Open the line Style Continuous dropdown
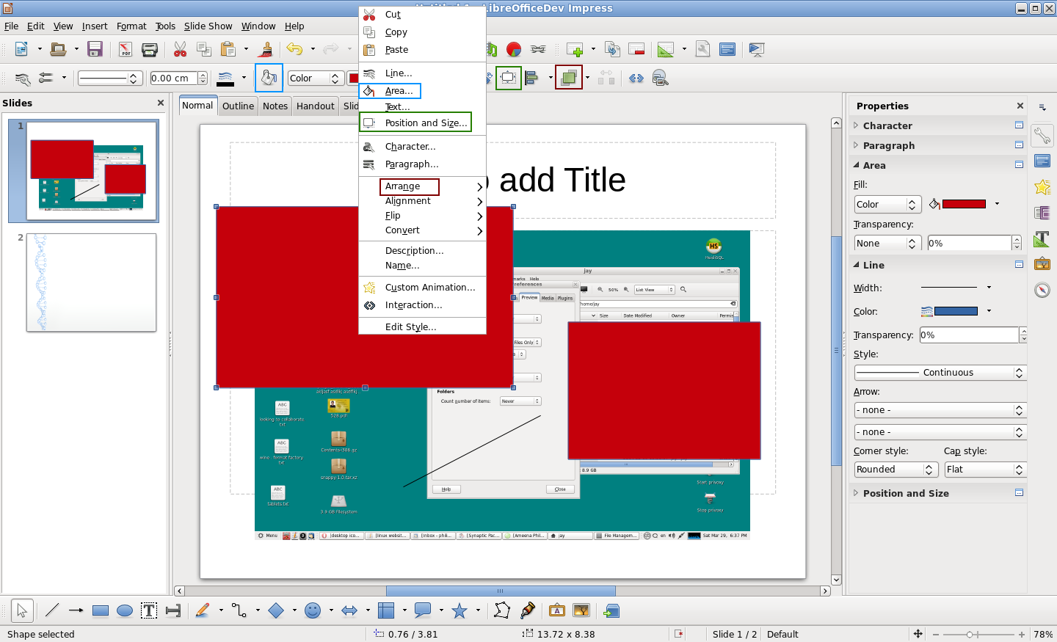Image resolution: width=1057 pixels, height=642 pixels. tap(940, 373)
